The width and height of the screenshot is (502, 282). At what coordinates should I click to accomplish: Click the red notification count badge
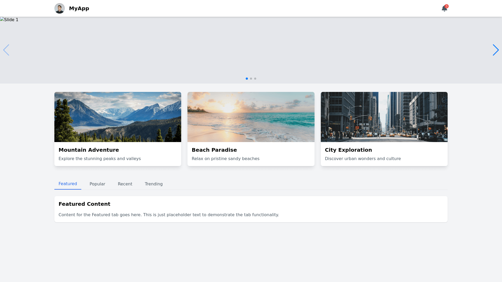[447, 6]
